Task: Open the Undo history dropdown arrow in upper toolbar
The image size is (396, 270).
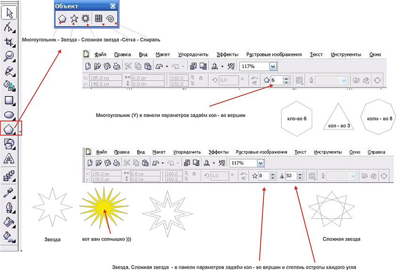Action: point(167,67)
